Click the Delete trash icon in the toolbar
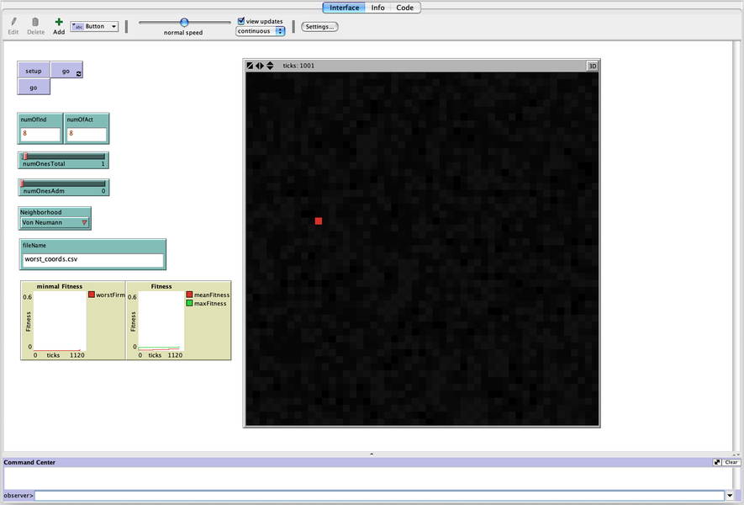744x505 pixels. [35, 21]
